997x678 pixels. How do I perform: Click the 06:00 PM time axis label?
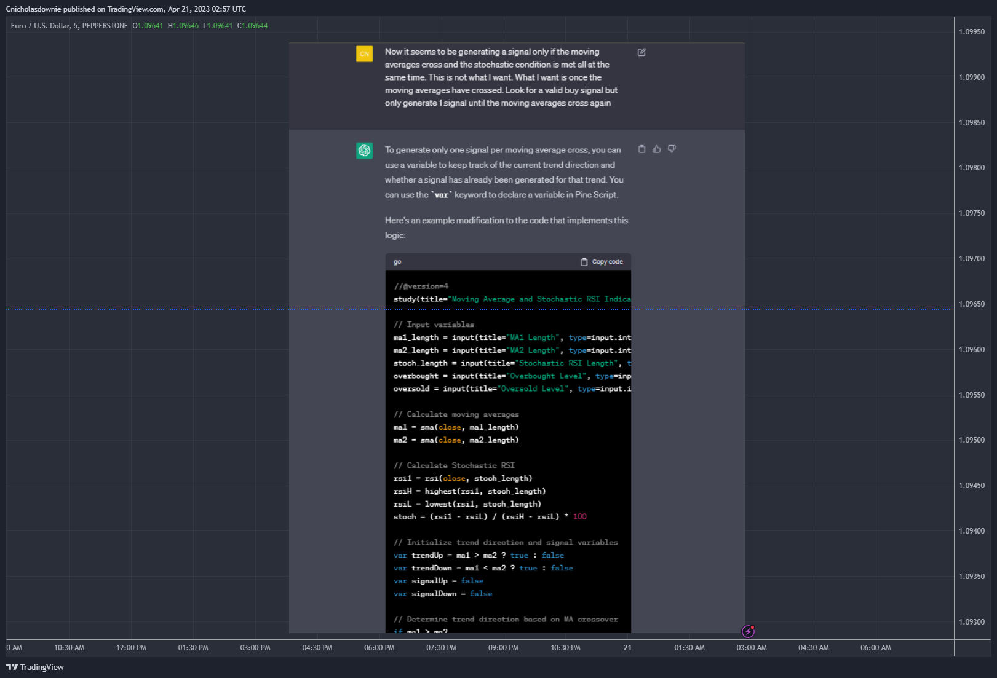(x=379, y=648)
